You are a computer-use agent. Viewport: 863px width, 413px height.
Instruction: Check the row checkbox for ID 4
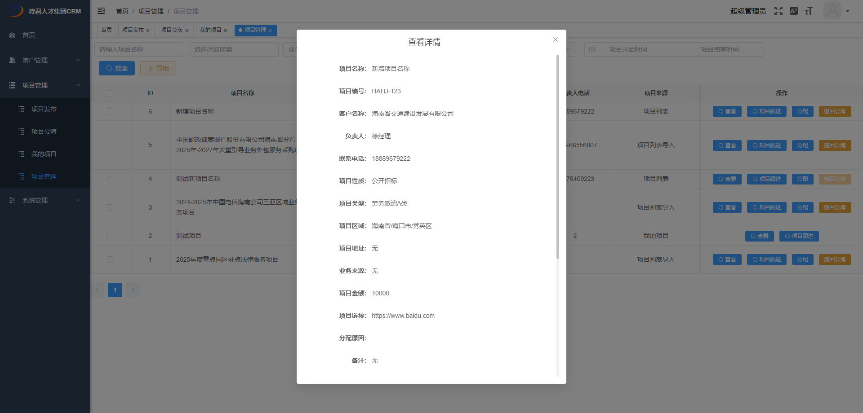point(110,179)
